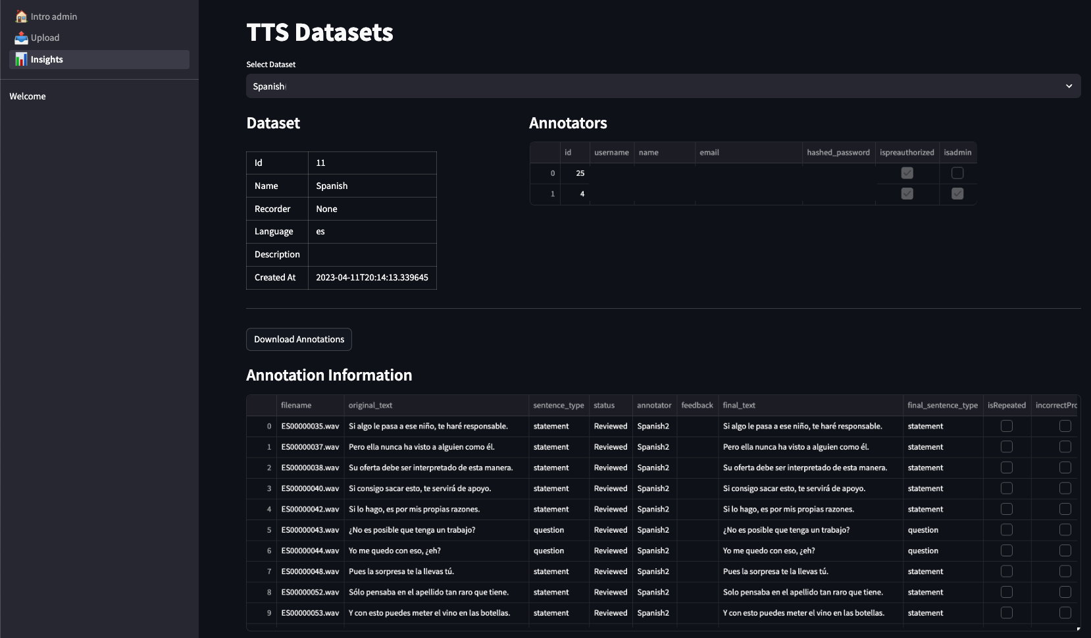Click the dataset Language value 'es'
This screenshot has height=638, width=1091.
[x=320, y=232]
